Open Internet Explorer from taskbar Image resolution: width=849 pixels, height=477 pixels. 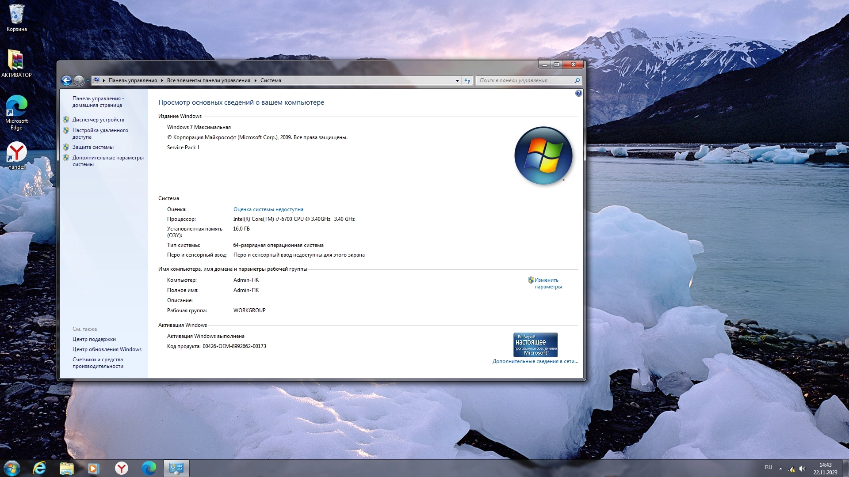click(39, 468)
